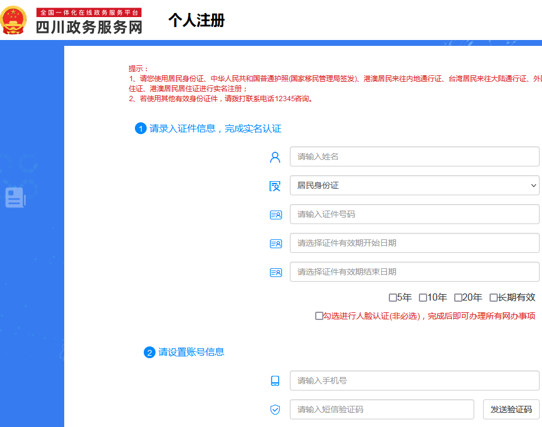Check the 5年 validity checkbox

click(393, 298)
